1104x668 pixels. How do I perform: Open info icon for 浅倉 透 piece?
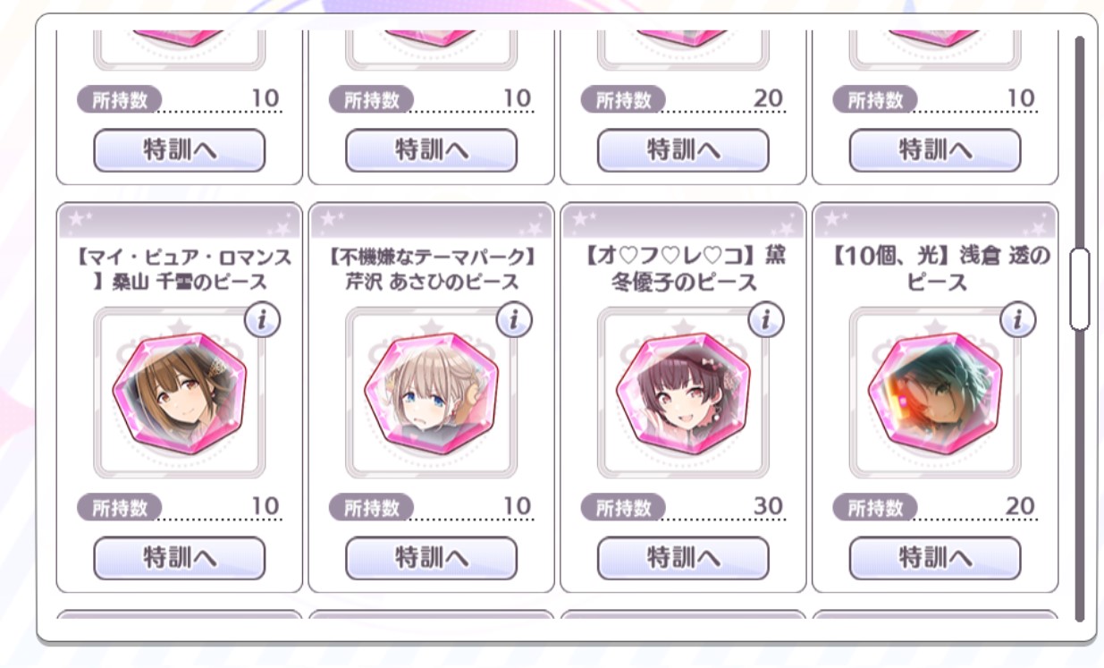[1018, 320]
